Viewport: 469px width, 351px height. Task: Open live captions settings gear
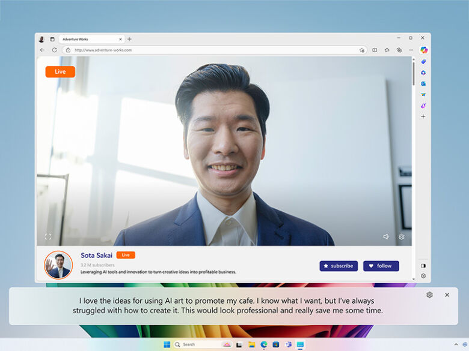[x=429, y=295]
